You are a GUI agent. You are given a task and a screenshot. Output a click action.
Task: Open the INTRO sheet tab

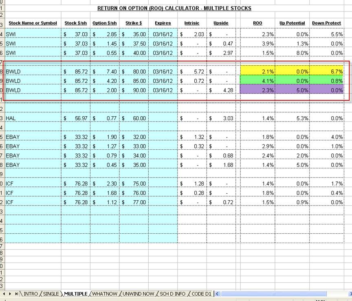point(31,294)
